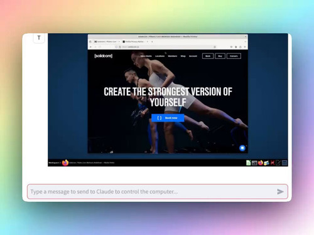
Task: Click the outlined Book button in header
Action: click(208, 56)
